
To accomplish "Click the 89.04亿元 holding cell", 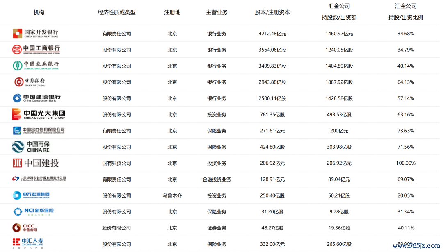I will [339, 179].
